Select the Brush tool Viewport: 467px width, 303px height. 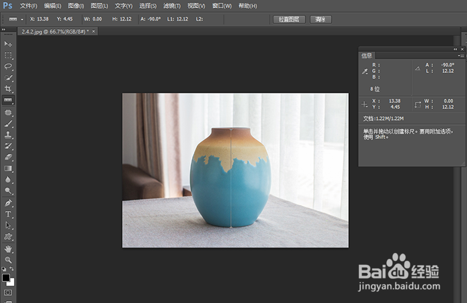point(8,123)
